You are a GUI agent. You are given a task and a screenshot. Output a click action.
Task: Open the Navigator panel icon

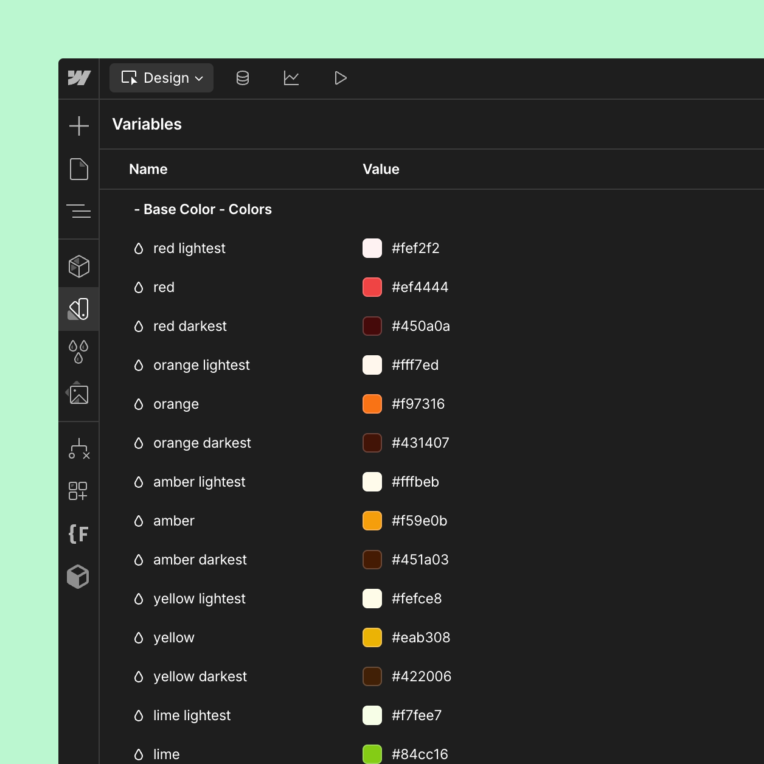tap(79, 211)
